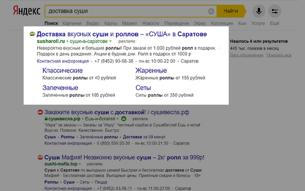
Task: Open Запечённые роллы sitelink
Action: click(x=99, y=137)
